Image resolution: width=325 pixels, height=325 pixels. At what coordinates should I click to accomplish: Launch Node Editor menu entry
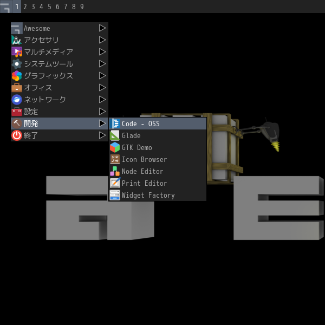(x=158, y=171)
